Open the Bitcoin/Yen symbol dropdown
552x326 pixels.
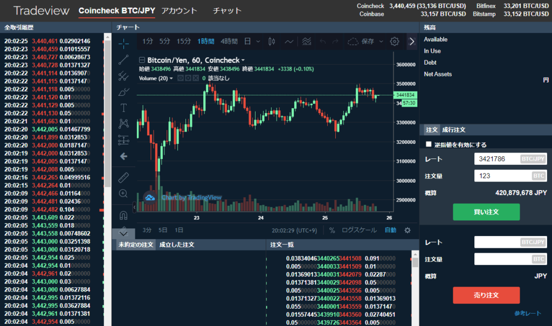coord(243,60)
